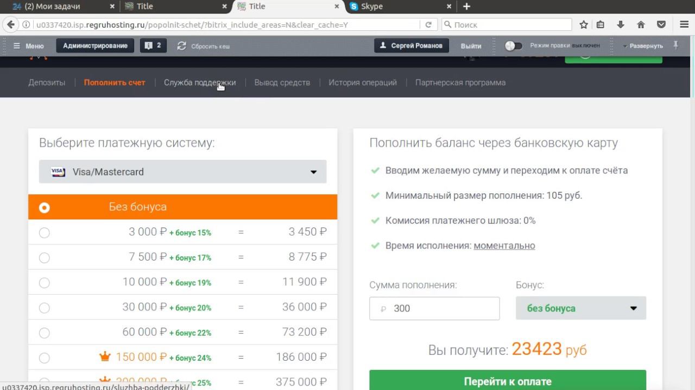Select the 150 000 ₽ bonus 24% radio
The width and height of the screenshot is (695, 390).
click(x=45, y=357)
